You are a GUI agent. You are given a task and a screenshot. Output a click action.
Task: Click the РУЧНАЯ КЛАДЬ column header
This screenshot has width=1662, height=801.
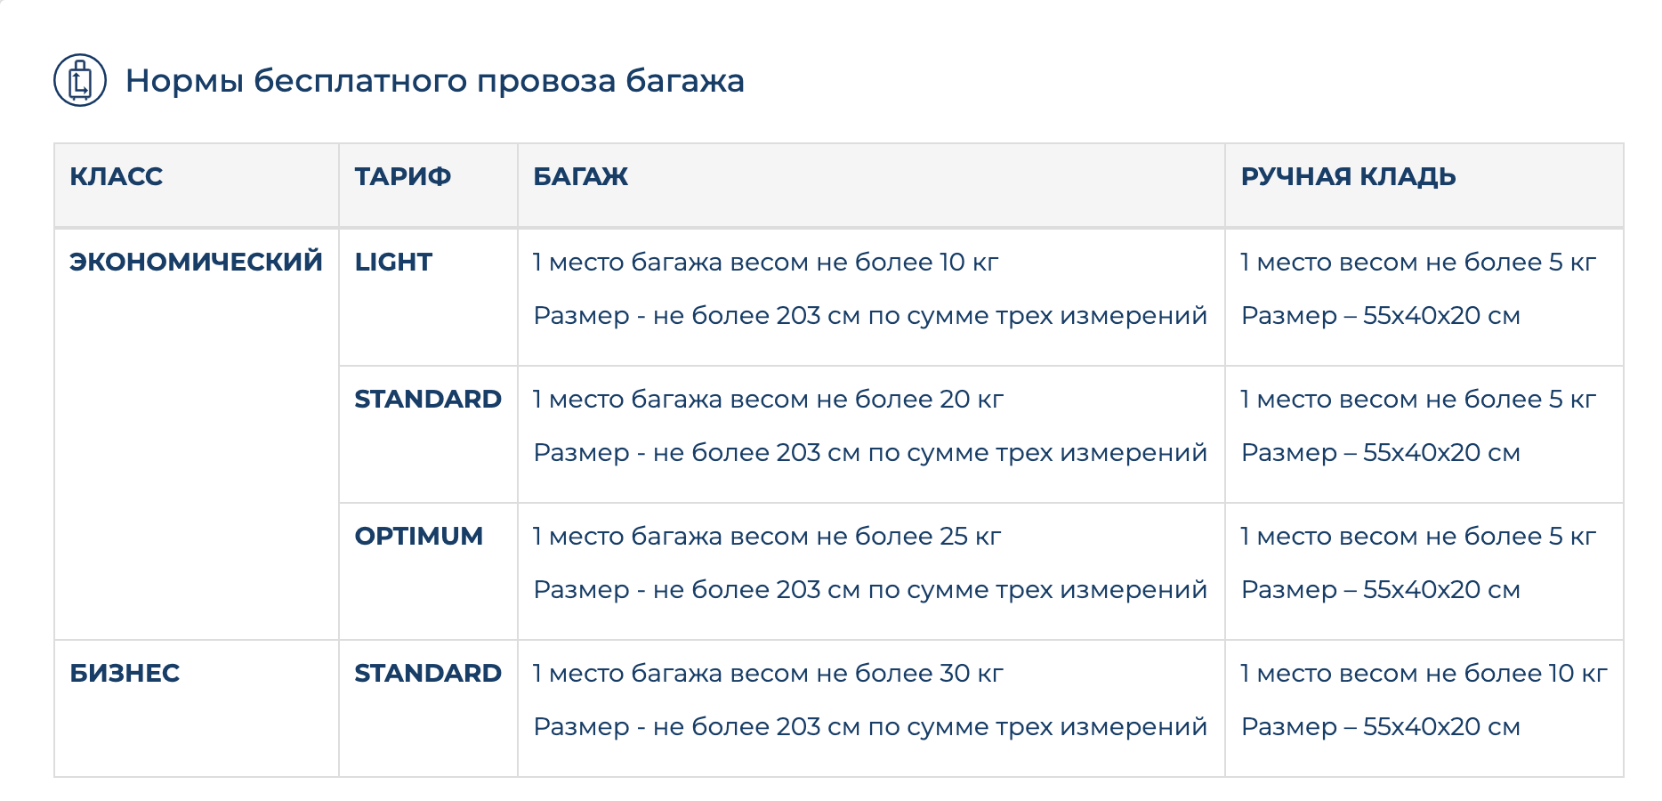coord(1348,176)
